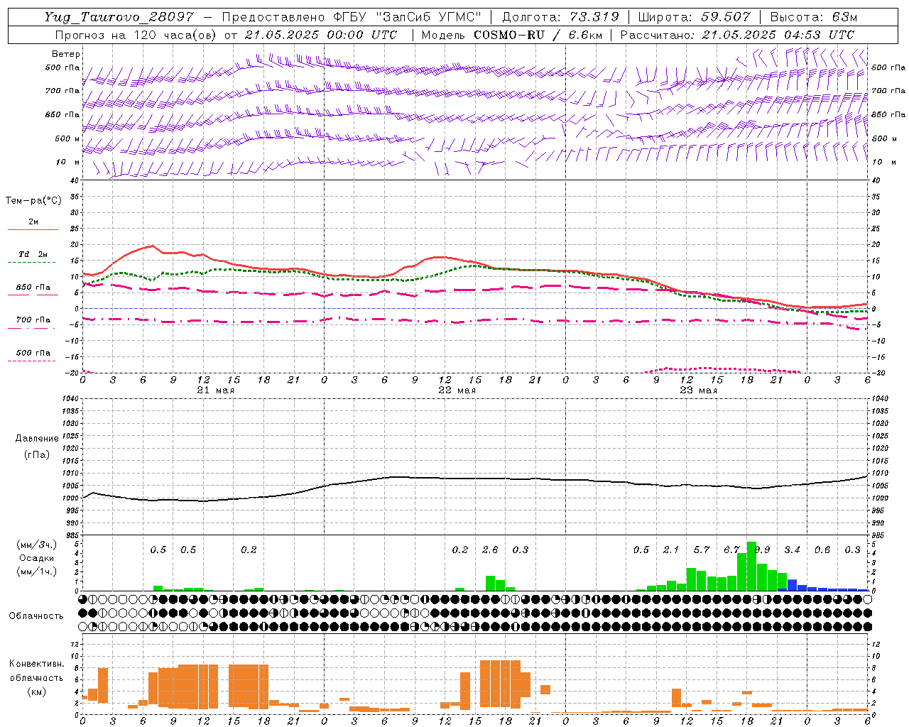
Task: Click the Прогноз на 120 часа(ов) text
Action: [136, 35]
